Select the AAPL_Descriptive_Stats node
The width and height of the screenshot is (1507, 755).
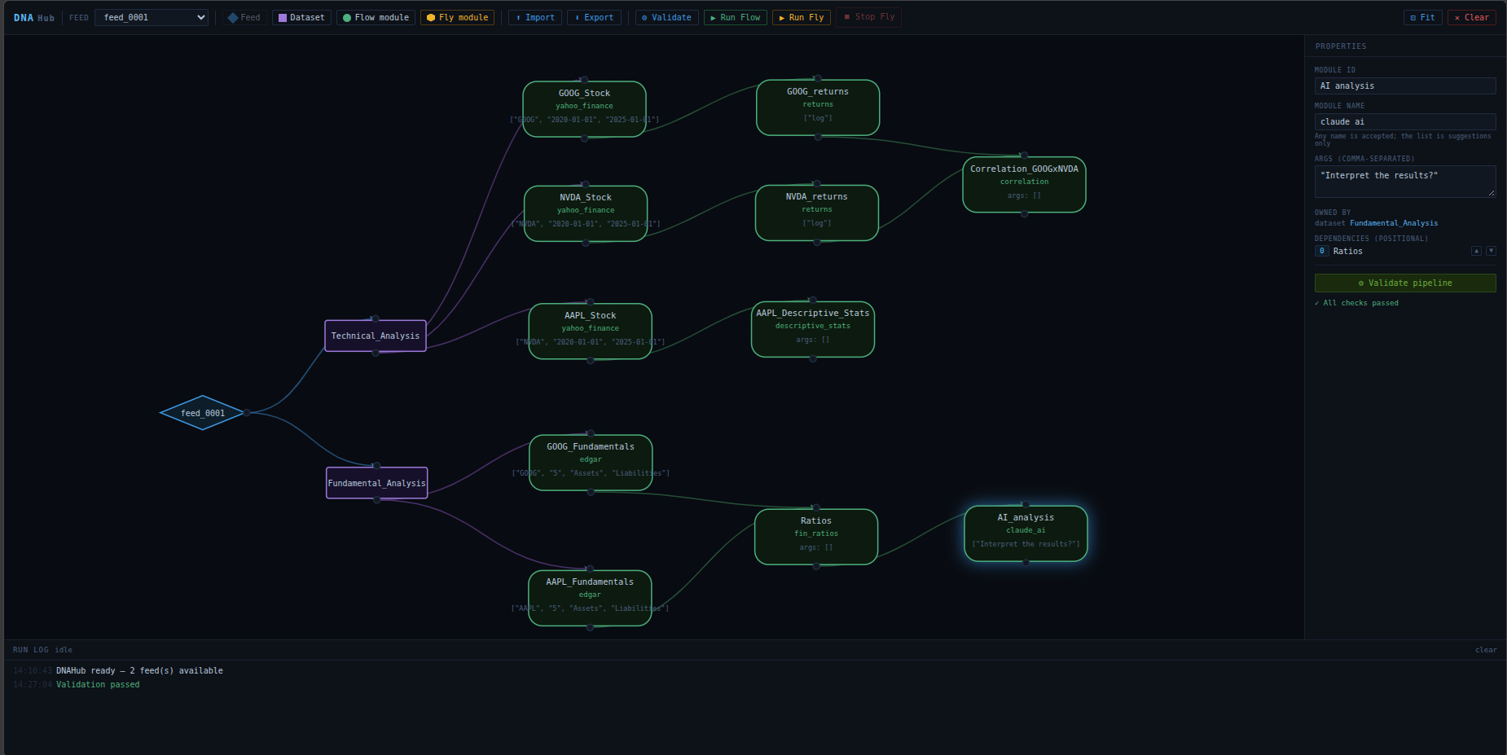click(813, 329)
